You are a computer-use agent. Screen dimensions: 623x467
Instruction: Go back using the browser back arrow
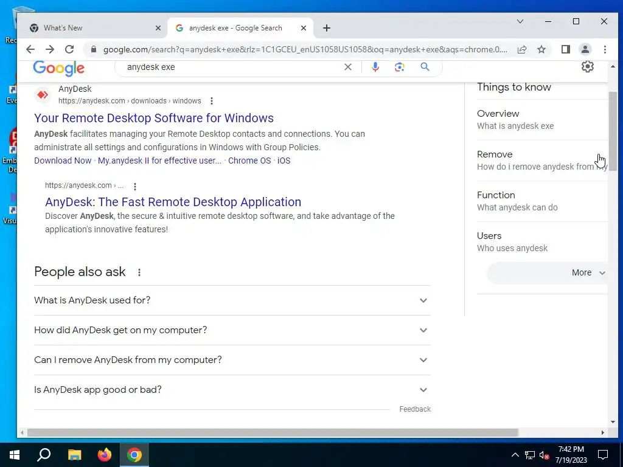point(30,49)
